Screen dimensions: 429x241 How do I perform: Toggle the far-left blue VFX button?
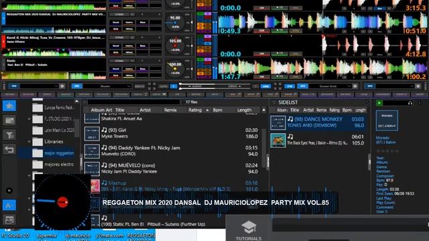tap(14, 86)
